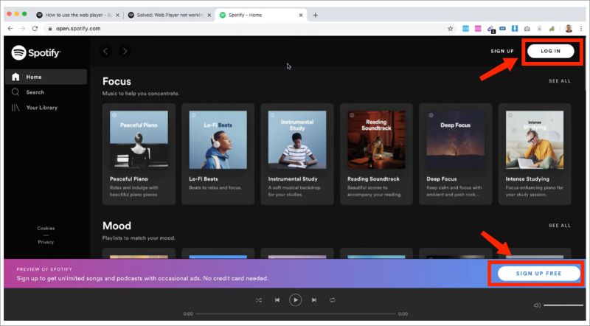Skip to previous track
This screenshot has width=590, height=326.
point(277,300)
